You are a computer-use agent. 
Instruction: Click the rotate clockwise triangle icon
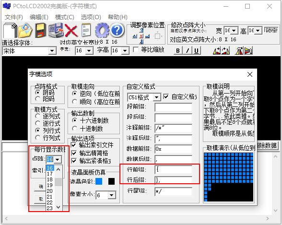pos(225,50)
